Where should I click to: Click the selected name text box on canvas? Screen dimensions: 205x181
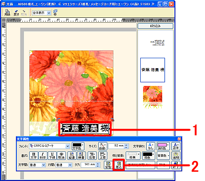click(85, 129)
